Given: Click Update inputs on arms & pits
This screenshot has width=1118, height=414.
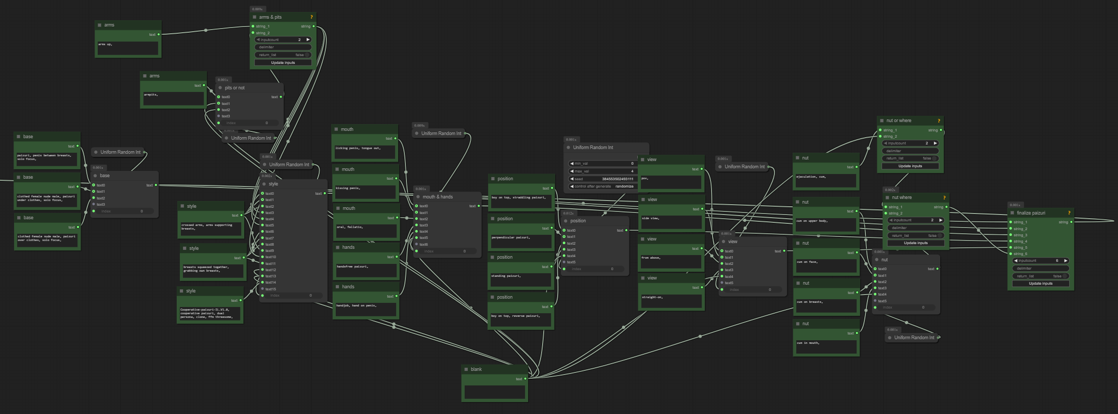Looking at the screenshot, I should (283, 63).
